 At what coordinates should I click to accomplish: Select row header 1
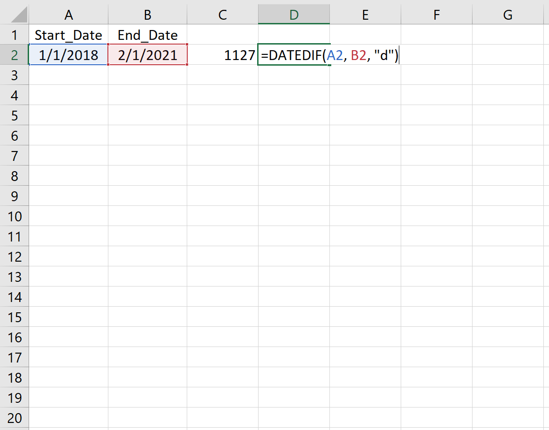14,35
